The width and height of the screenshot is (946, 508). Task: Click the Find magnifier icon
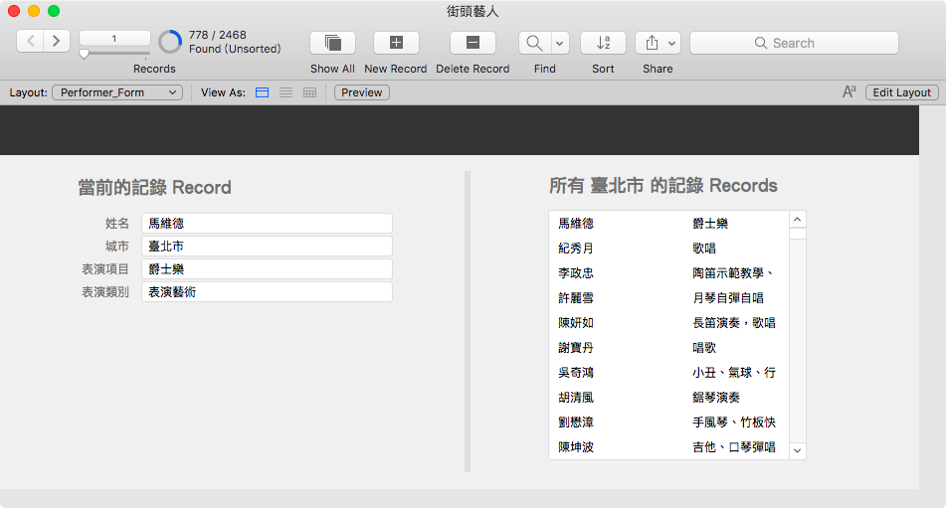pos(534,43)
